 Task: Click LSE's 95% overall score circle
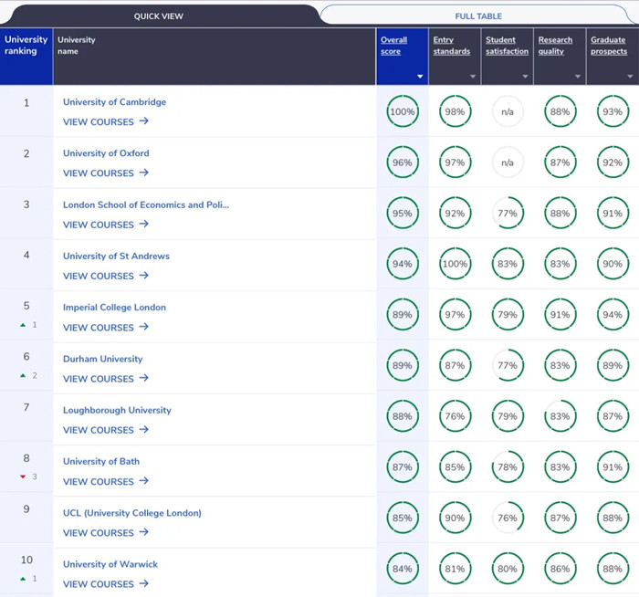pyautogui.click(x=403, y=213)
